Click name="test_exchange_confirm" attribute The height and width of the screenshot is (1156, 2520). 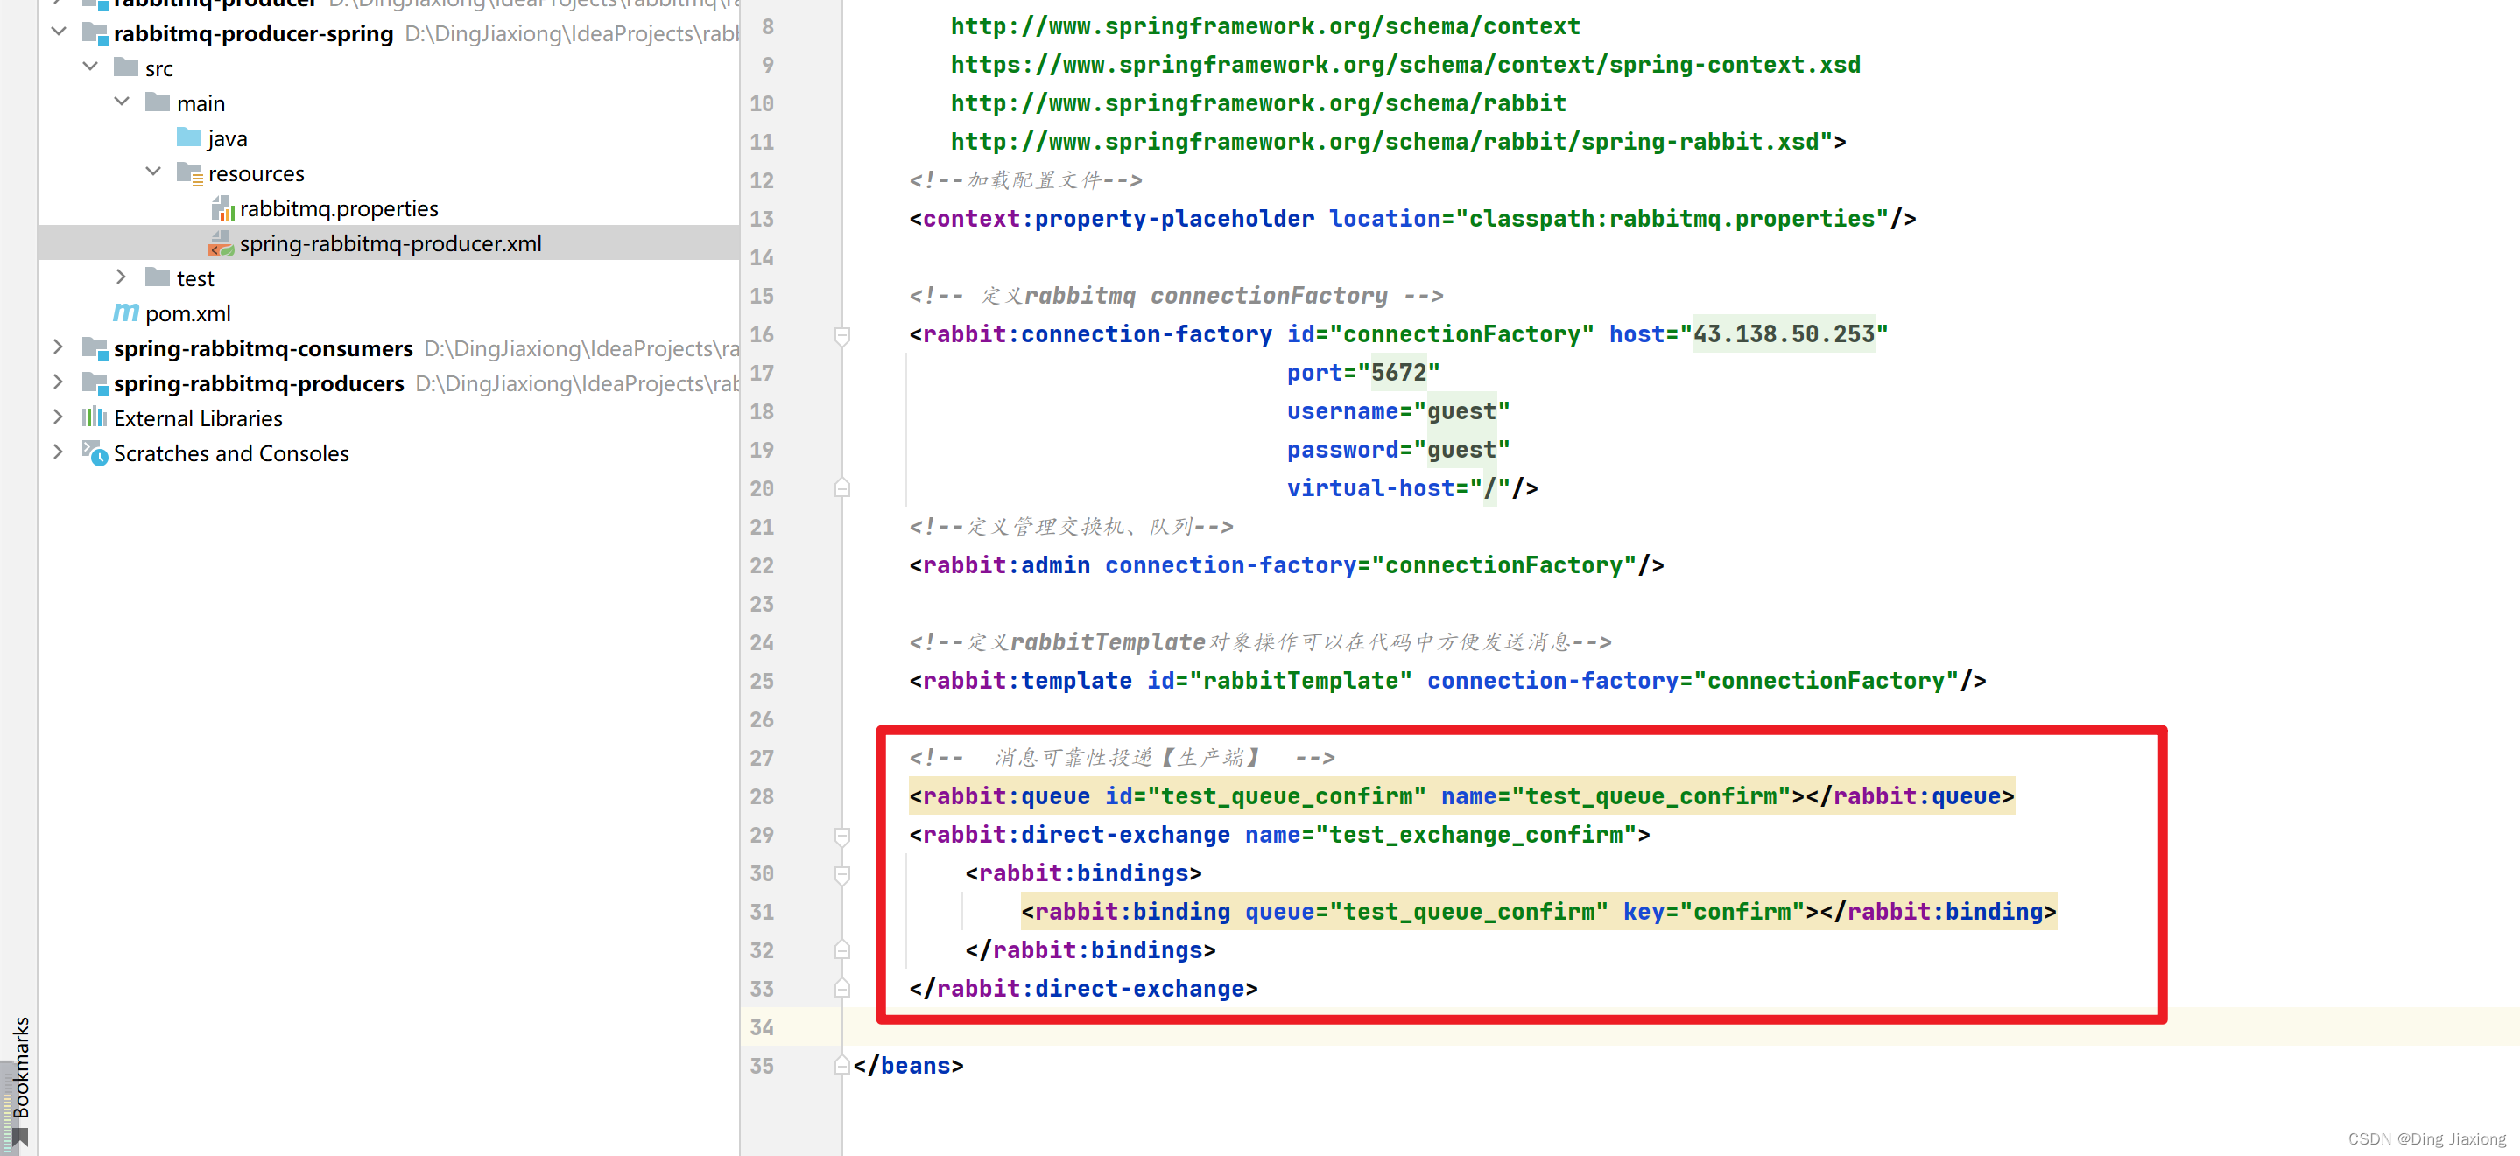(1441, 835)
